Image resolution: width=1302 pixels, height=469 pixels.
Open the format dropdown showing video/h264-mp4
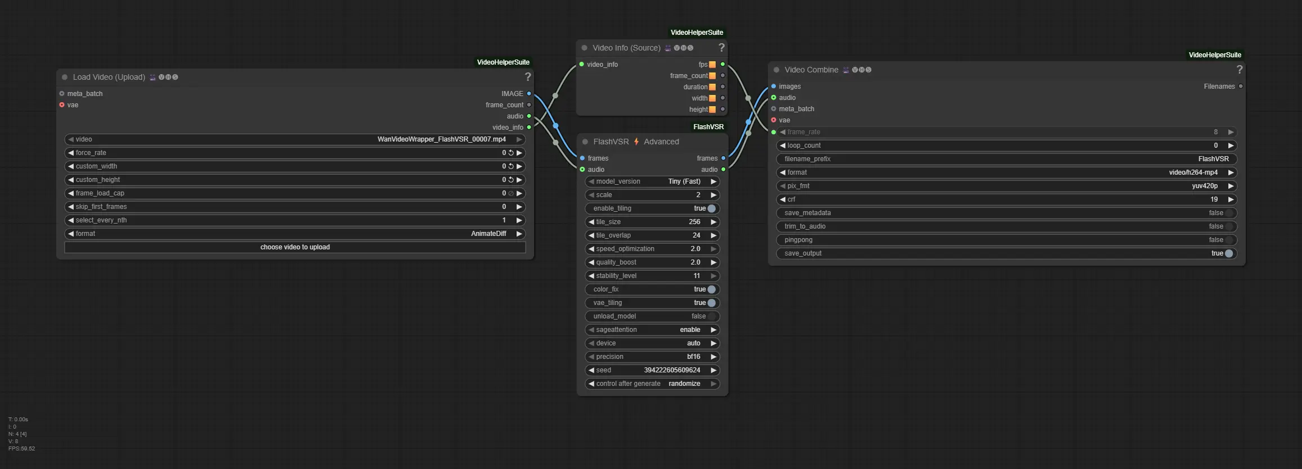[x=1006, y=172]
